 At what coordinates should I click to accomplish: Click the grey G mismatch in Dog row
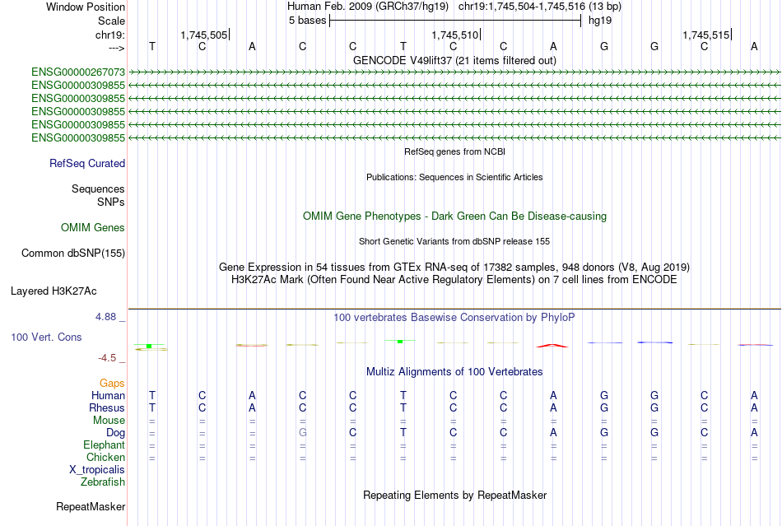tap(303, 433)
